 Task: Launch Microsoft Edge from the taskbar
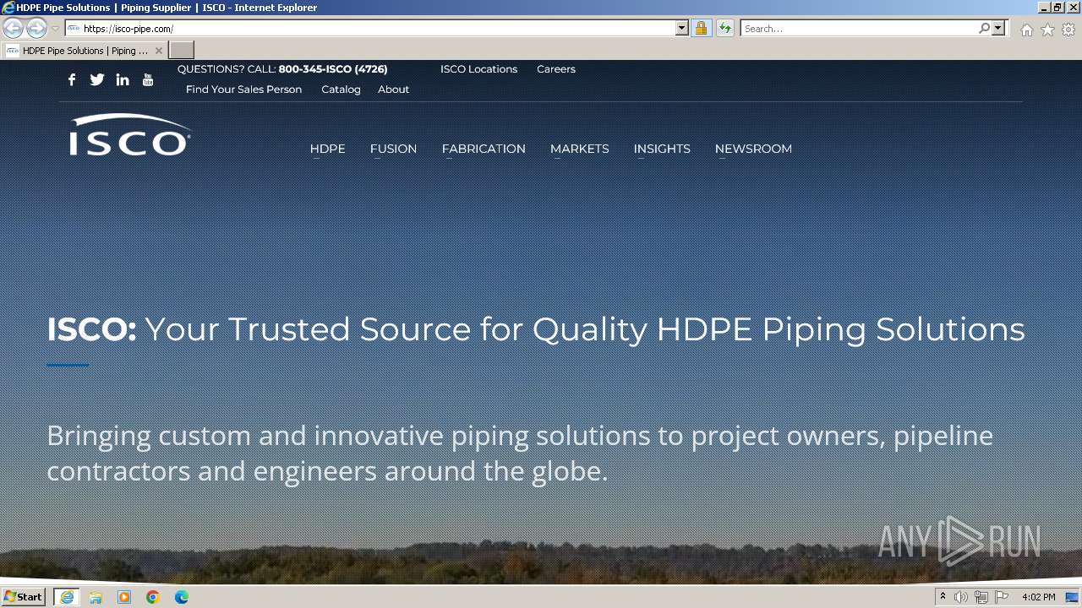(182, 597)
